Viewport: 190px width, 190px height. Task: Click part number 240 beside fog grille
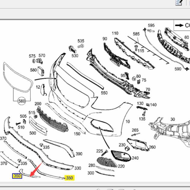135,158
